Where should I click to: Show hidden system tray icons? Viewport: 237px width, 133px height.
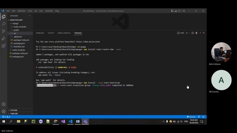click(x=163, y=122)
